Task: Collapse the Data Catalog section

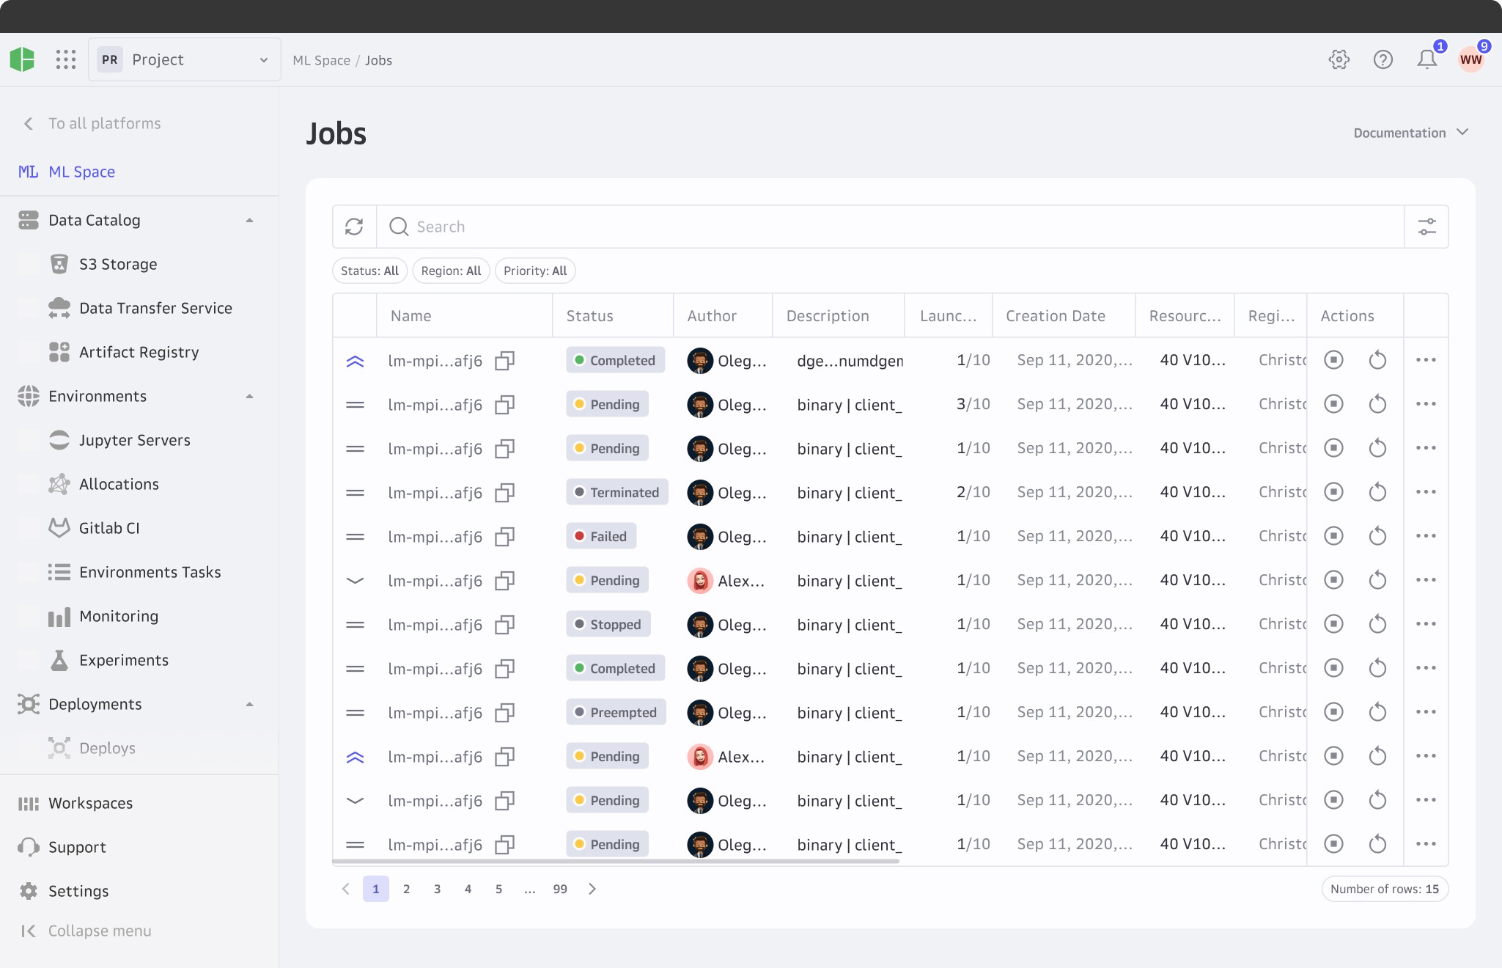Action: tap(249, 220)
